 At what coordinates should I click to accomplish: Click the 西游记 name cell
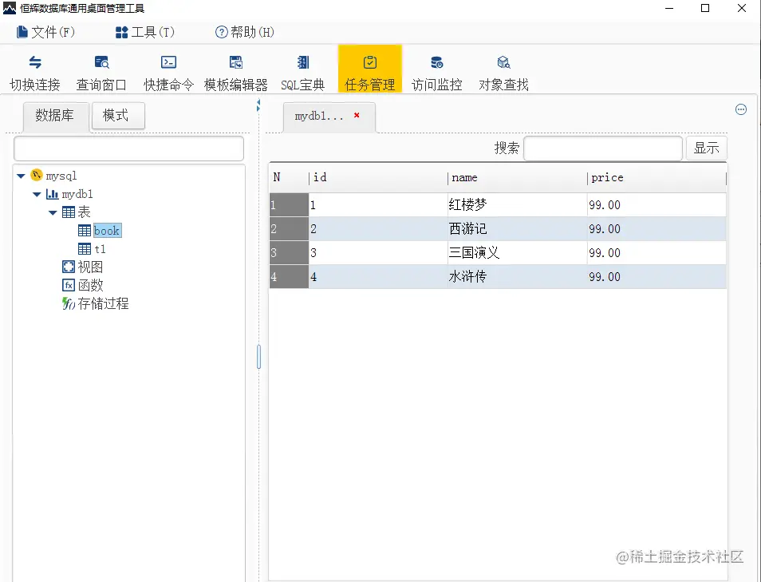click(518, 229)
